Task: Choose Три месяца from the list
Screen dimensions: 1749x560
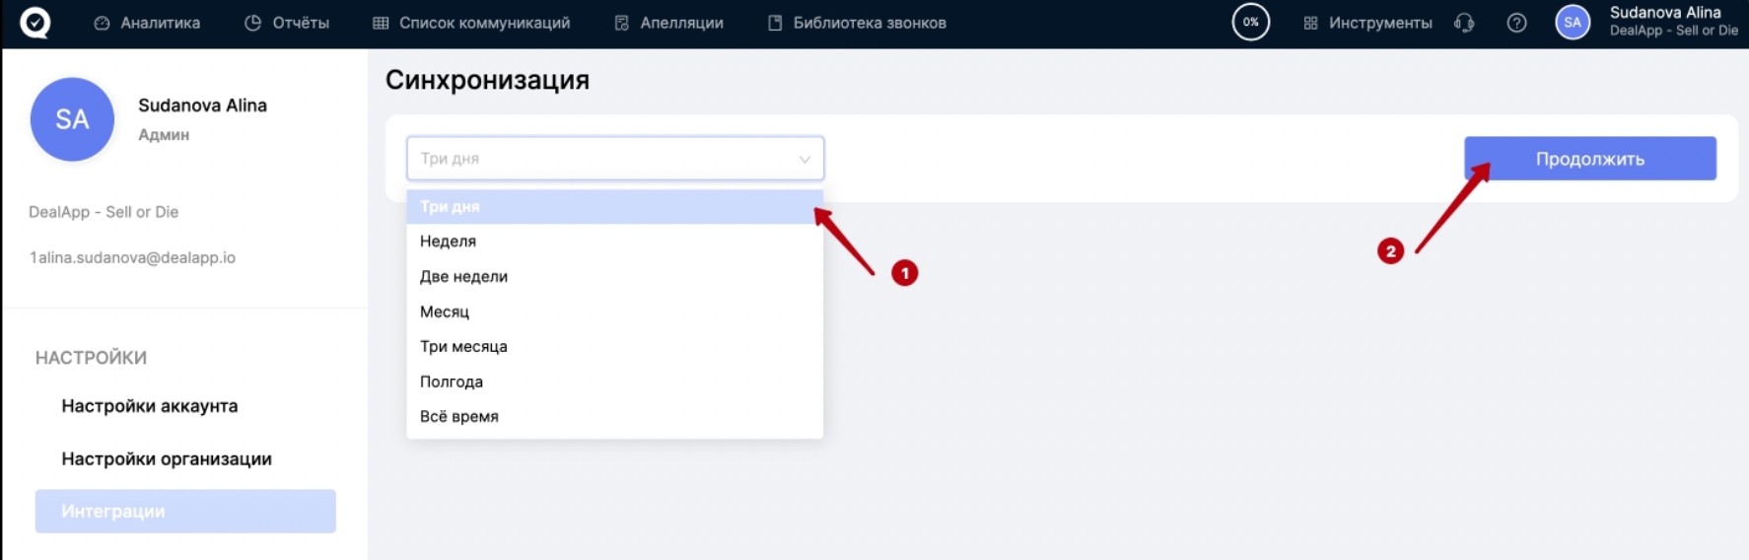Action: click(463, 347)
